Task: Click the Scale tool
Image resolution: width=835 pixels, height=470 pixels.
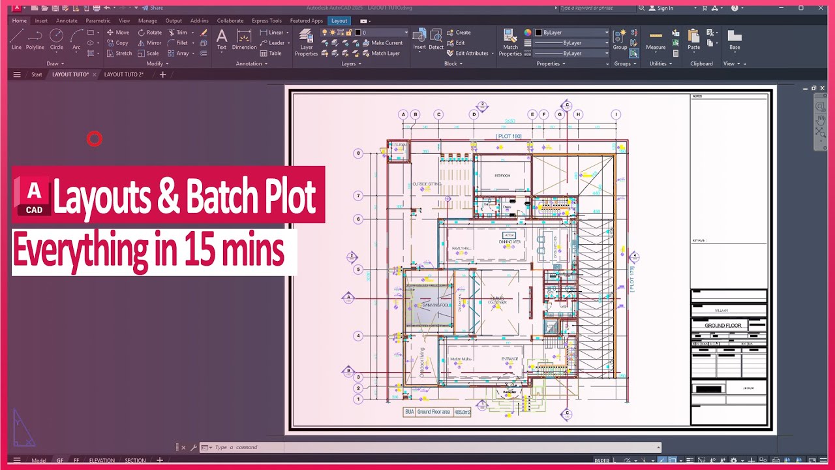Action: tap(148, 53)
